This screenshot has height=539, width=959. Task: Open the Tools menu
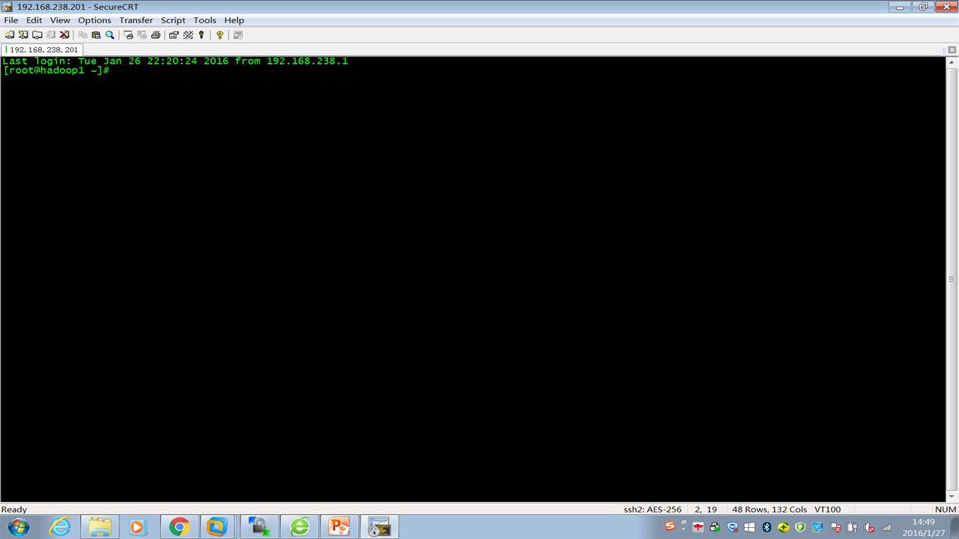[x=205, y=20]
